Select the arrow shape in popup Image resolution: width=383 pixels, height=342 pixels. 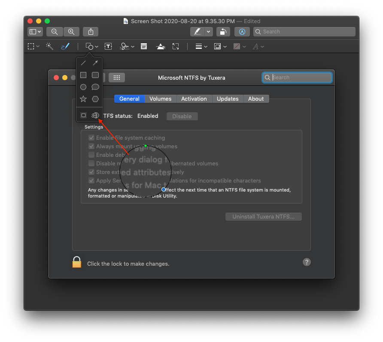[x=95, y=63]
